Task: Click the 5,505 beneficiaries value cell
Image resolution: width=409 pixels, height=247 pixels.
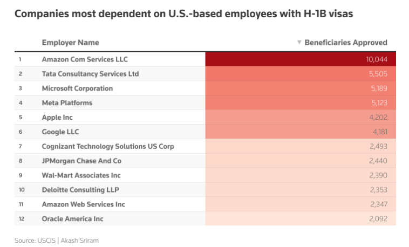Action: (x=378, y=74)
